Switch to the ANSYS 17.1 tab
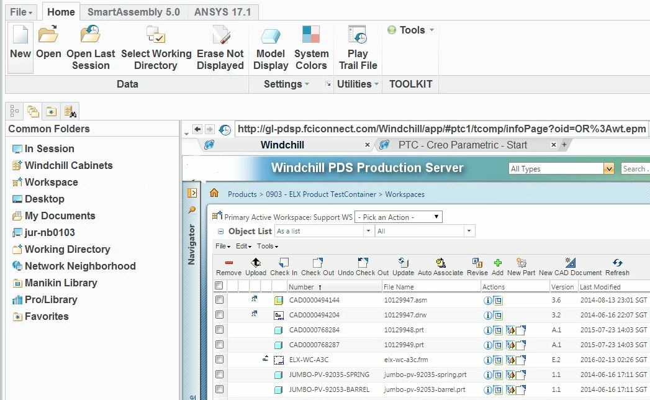 tap(223, 12)
